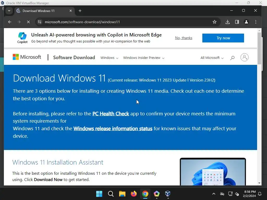Screen dimensions: 267x200
Task: Bookmark this page with the star
Action: [215, 22]
